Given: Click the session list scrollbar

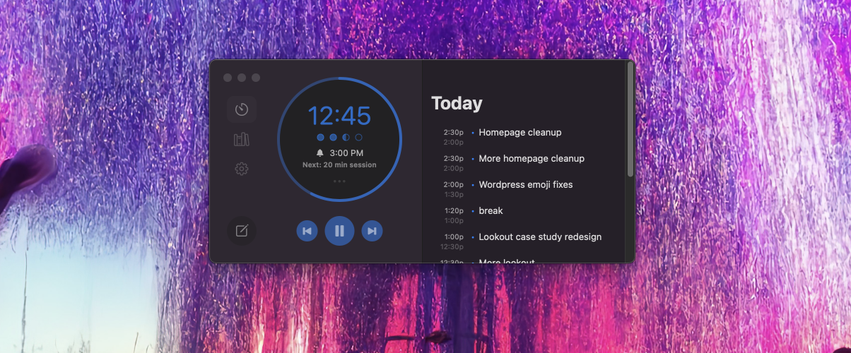Looking at the screenshot, I should pyautogui.click(x=630, y=120).
